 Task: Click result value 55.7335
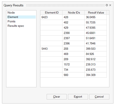[96, 22]
